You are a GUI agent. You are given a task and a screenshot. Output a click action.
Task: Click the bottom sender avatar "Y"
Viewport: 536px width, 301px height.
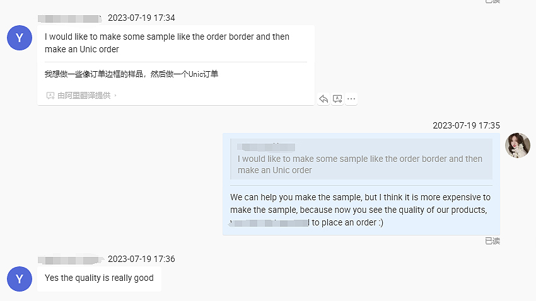pyautogui.click(x=20, y=279)
